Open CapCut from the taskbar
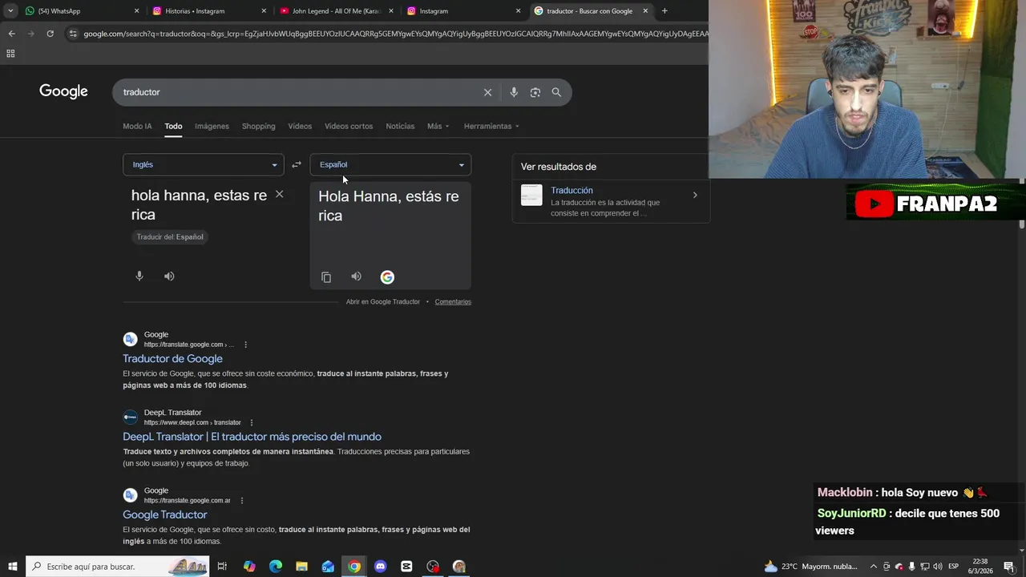Viewport: 1026px width, 577px height. tap(406, 567)
